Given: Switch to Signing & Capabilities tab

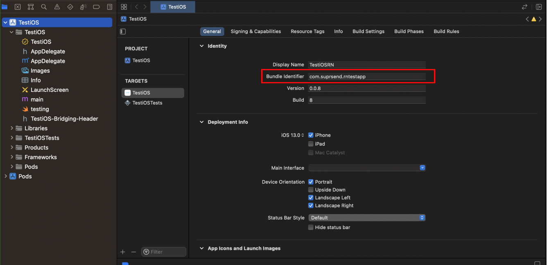Looking at the screenshot, I should 255,31.
